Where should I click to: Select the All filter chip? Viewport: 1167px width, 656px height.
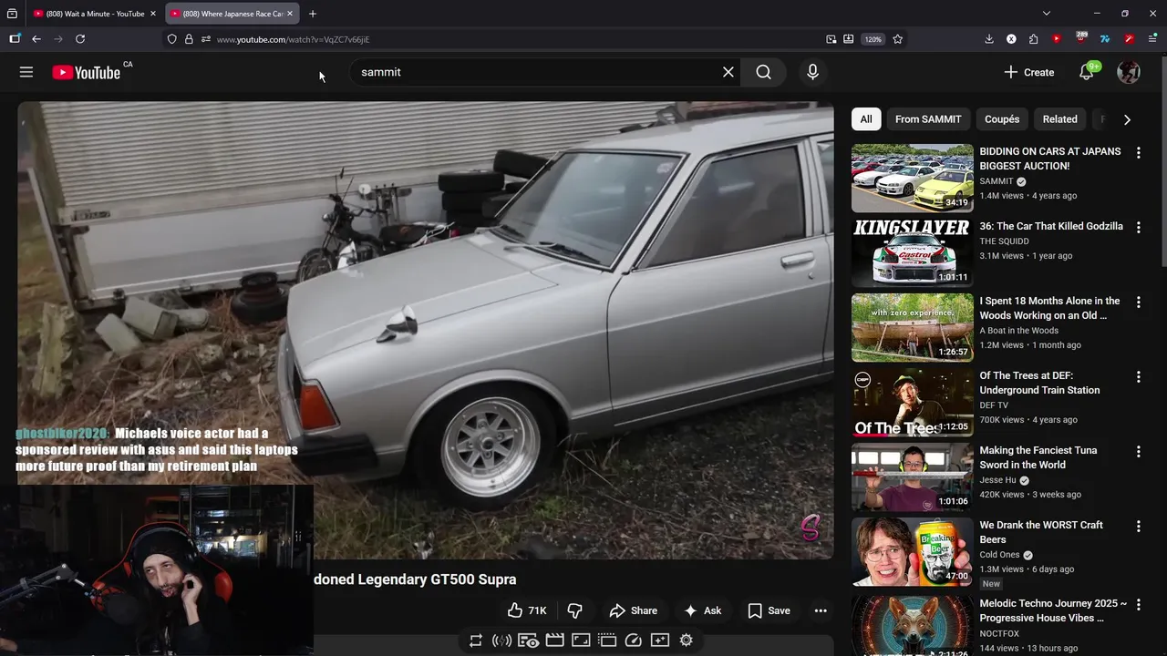tap(866, 119)
